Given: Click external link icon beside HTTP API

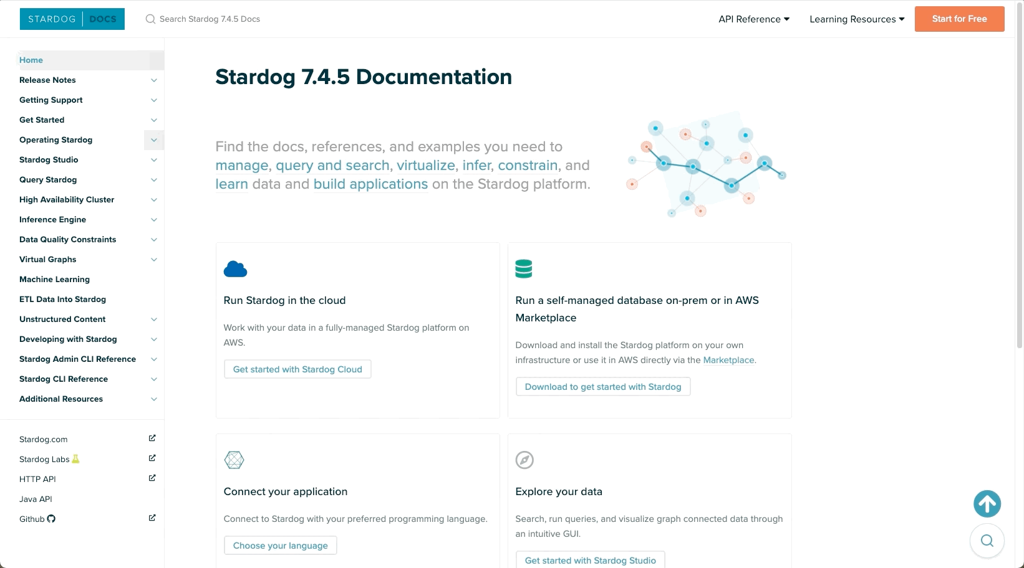Looking at the screenshot, I should [x=152, y=478].
